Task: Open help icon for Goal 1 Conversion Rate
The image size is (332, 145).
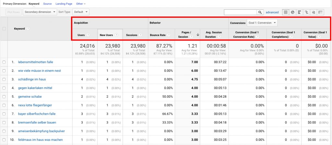Action: pos(257,37)
